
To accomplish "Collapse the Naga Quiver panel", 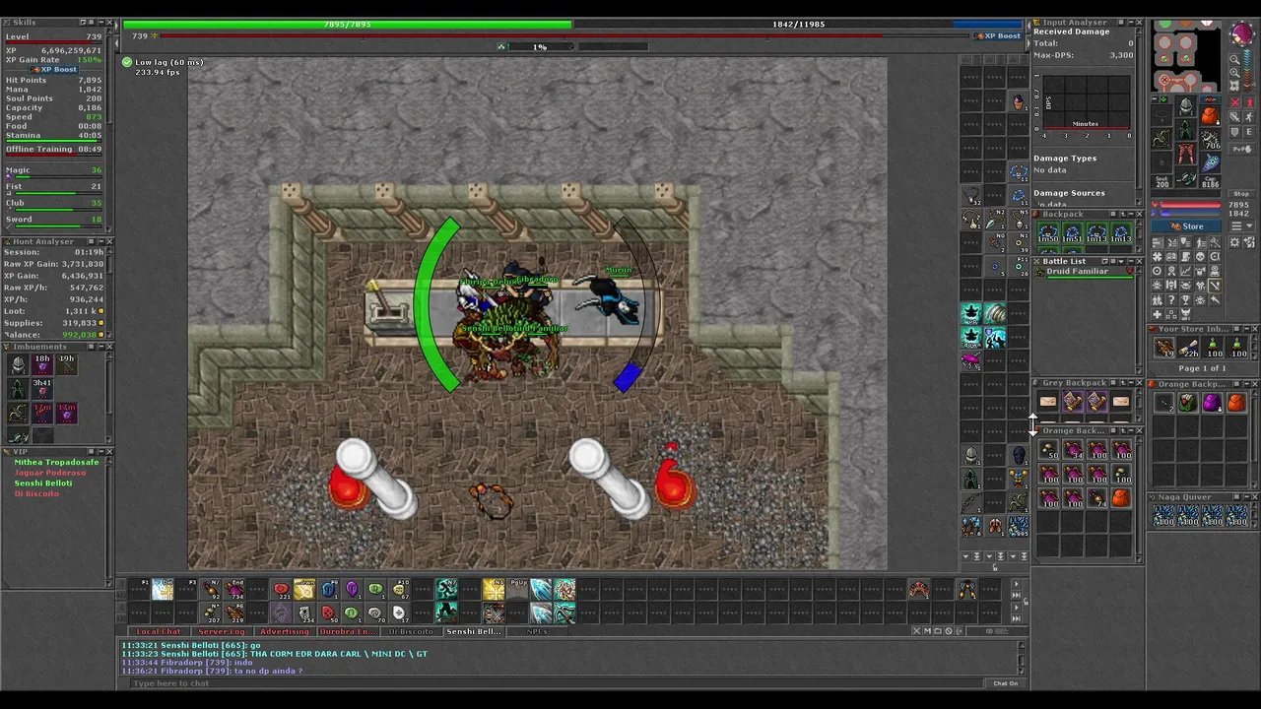I will pos(1247,497).
